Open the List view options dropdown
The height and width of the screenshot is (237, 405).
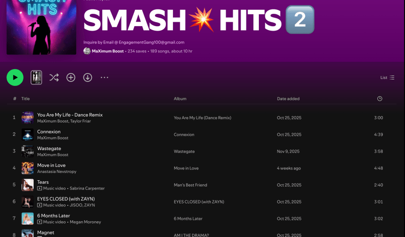pyautogui.click(x=387, y=78)
